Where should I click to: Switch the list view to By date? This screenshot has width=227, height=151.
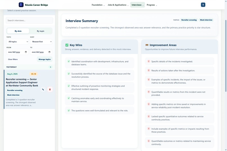click(18, 31)
